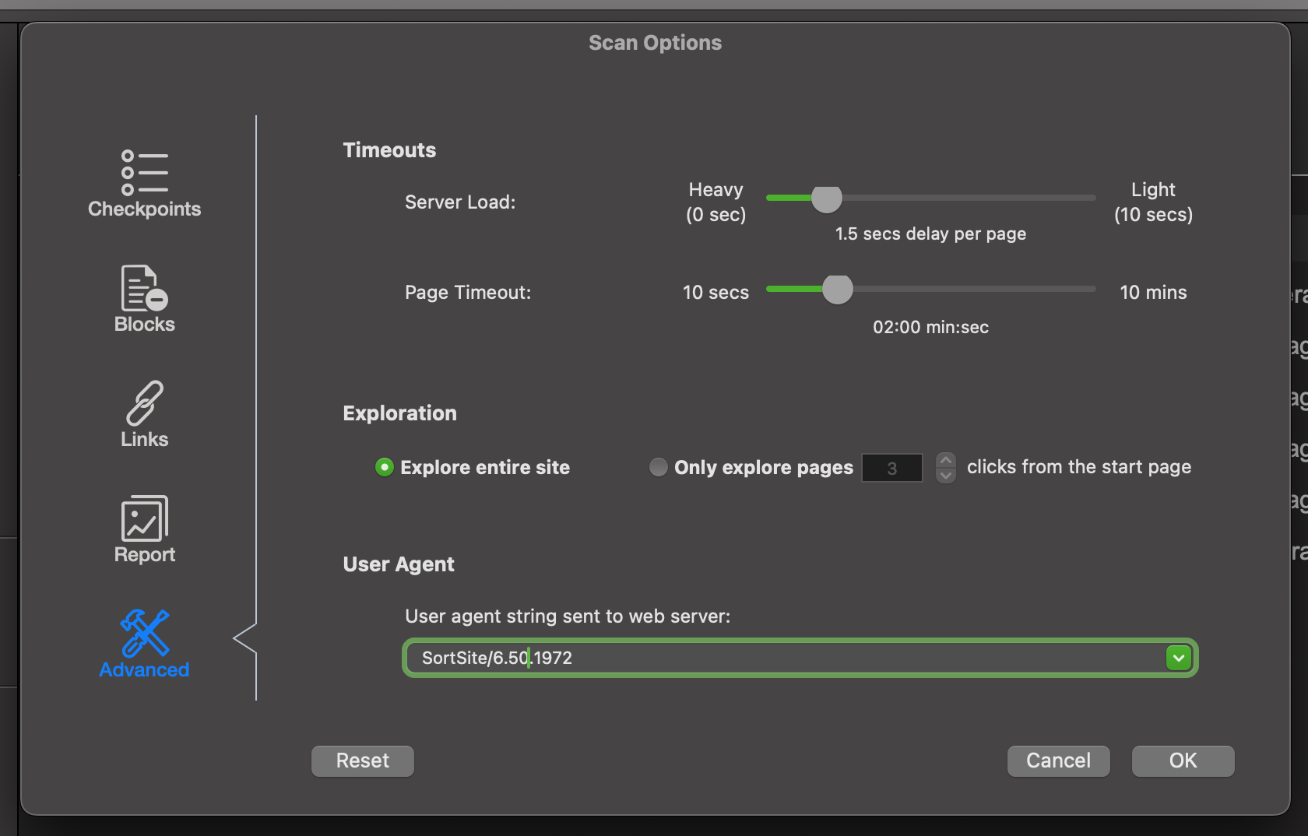This screenshot has height=836, width=1308.
Task: Click the Report chart icon
Action: 144,518
